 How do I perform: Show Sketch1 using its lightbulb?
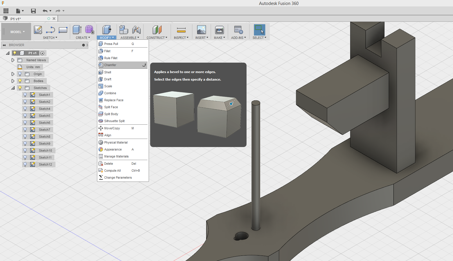[25, 95]
